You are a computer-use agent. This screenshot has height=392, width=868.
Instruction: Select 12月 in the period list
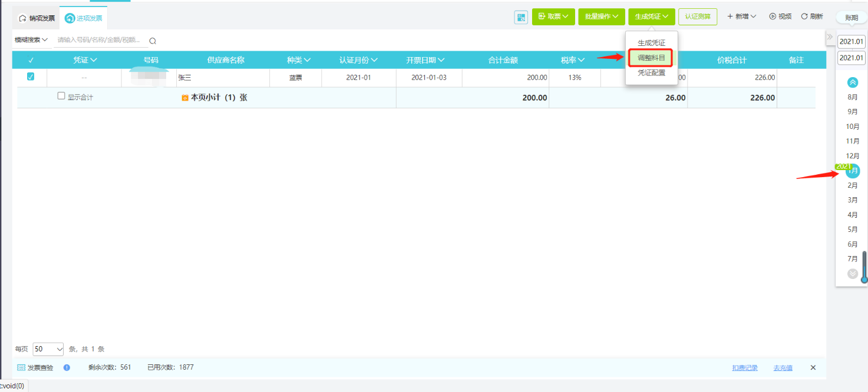[853, 156]
